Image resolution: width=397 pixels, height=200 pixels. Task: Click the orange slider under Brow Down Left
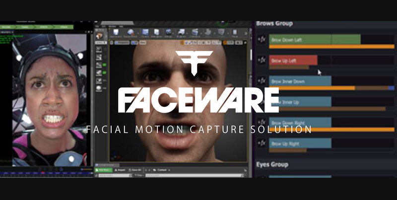point(331,47)
